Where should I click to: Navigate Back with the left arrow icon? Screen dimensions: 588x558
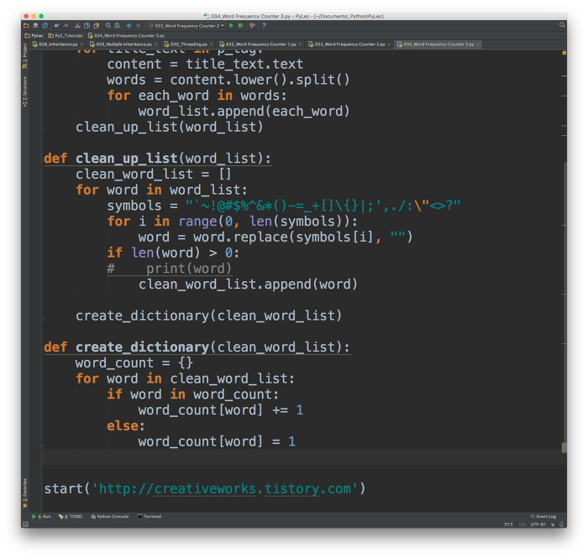click(x=129, y=25)
